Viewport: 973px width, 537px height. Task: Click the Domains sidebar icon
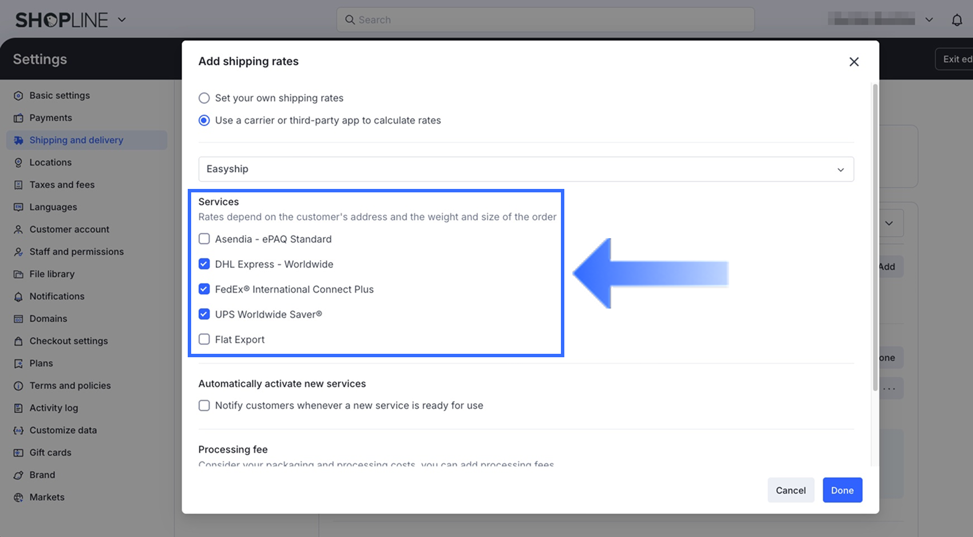point(18,319)
